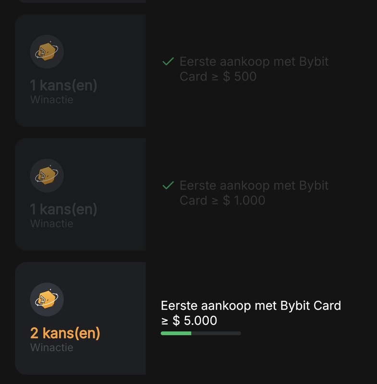Click the grey unfilled part of the progress bar
This screenshot has height=384, width=377.
[216, 333]
